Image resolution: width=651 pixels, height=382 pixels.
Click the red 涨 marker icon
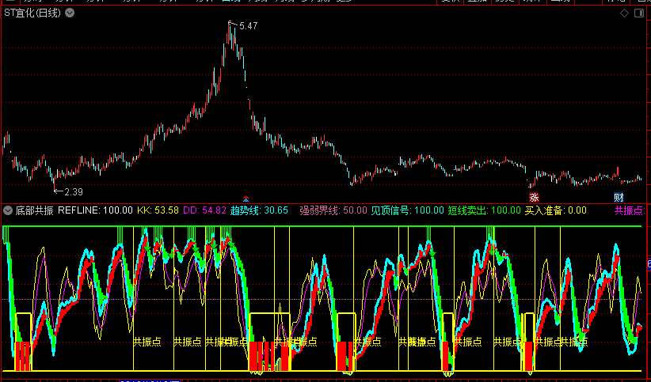point(534,197)
